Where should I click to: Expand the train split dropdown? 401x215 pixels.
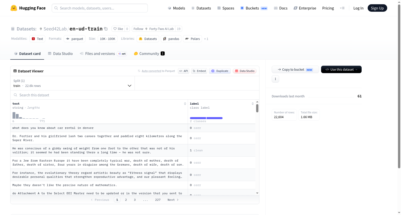click(73, 83)
